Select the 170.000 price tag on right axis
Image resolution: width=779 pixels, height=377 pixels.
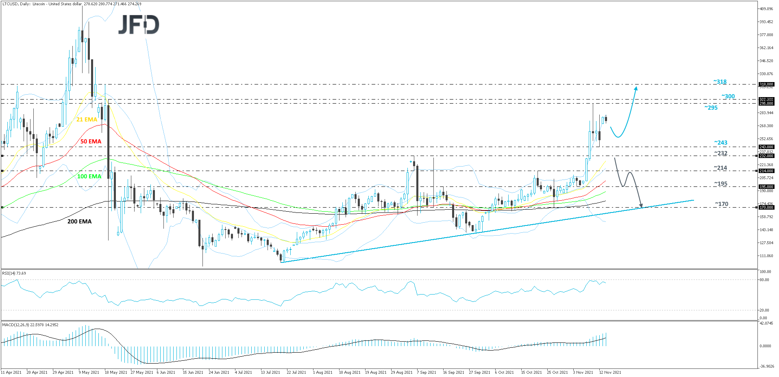tap(766, 208)
